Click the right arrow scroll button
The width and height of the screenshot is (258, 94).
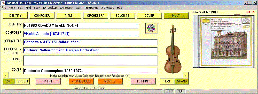(x=186, y=75)
